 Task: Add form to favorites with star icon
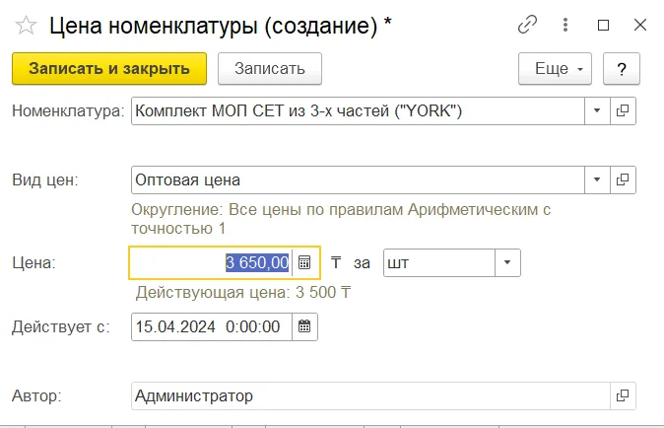click(x=26, y=26)
